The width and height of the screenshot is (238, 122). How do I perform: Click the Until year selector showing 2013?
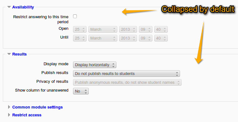[x=128, y=38]
